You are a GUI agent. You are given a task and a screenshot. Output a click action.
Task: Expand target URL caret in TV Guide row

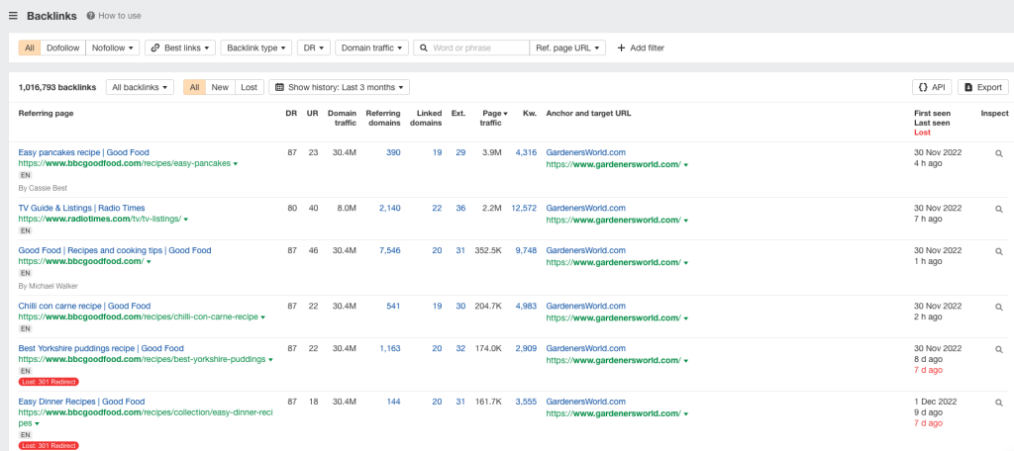(x=685, y=221)
